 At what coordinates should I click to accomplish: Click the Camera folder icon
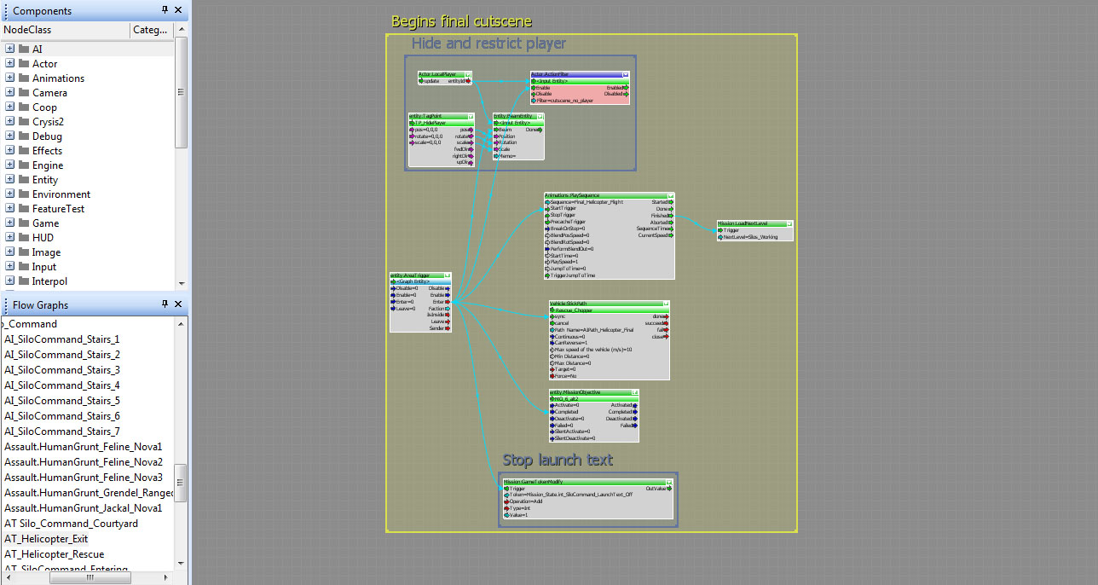coord(24,93)
